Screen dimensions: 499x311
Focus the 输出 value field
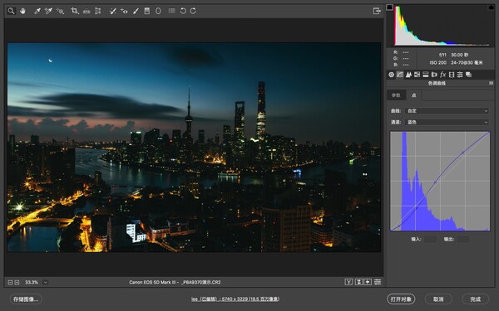click(x=462, y=239)
